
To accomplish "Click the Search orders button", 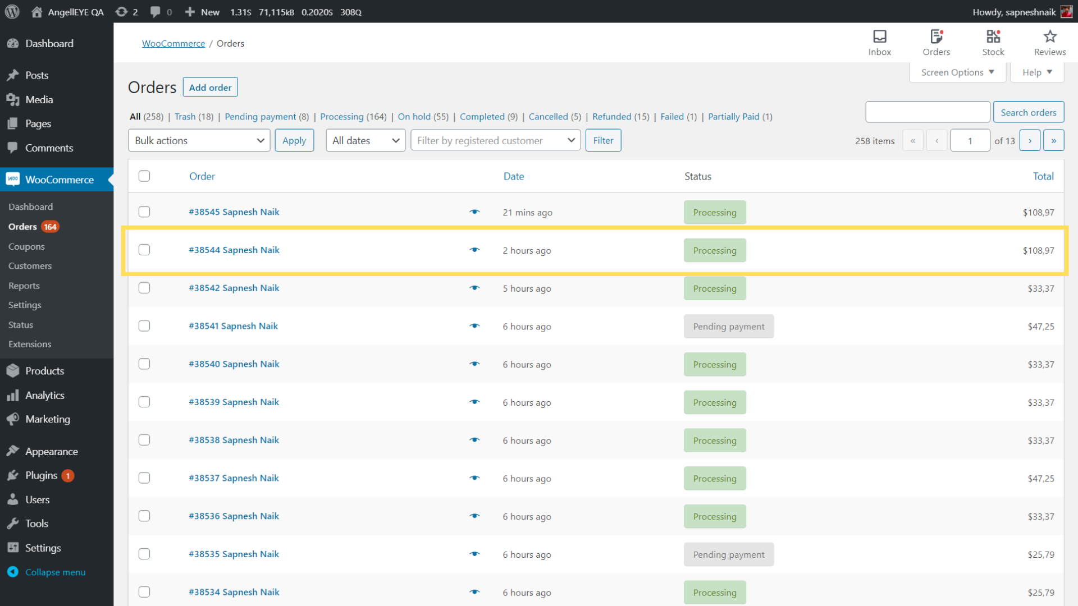I will pyautogui.click(x=1028, y=112).
